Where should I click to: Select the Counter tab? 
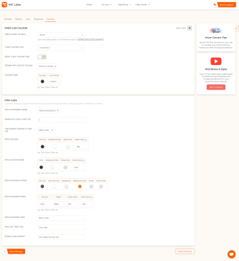click(x=50, y=19)
